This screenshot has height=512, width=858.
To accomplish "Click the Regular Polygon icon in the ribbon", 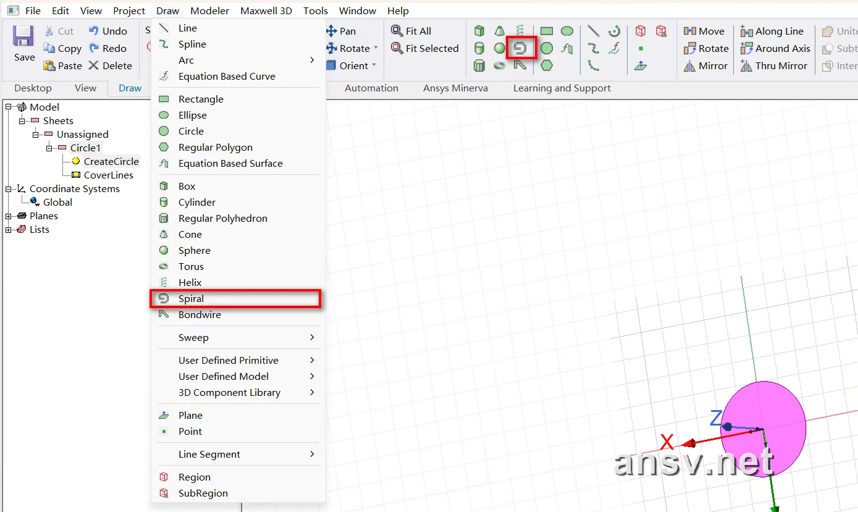I will (547, 65).
